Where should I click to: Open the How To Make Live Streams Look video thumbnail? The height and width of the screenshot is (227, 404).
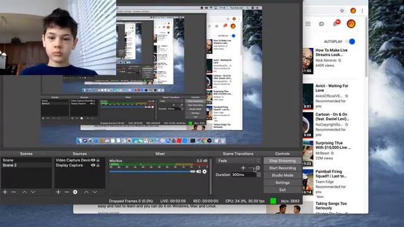308,61
